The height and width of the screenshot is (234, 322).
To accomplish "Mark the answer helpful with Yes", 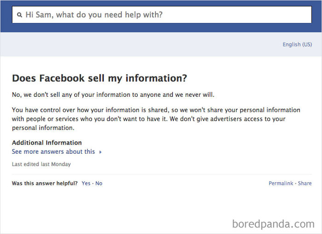I will [86, 183].
